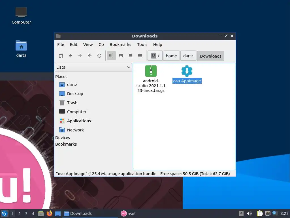Launch file manager from taskbar quicklaunch
Screen dimensions: 290x218
[x=41, y=213]
